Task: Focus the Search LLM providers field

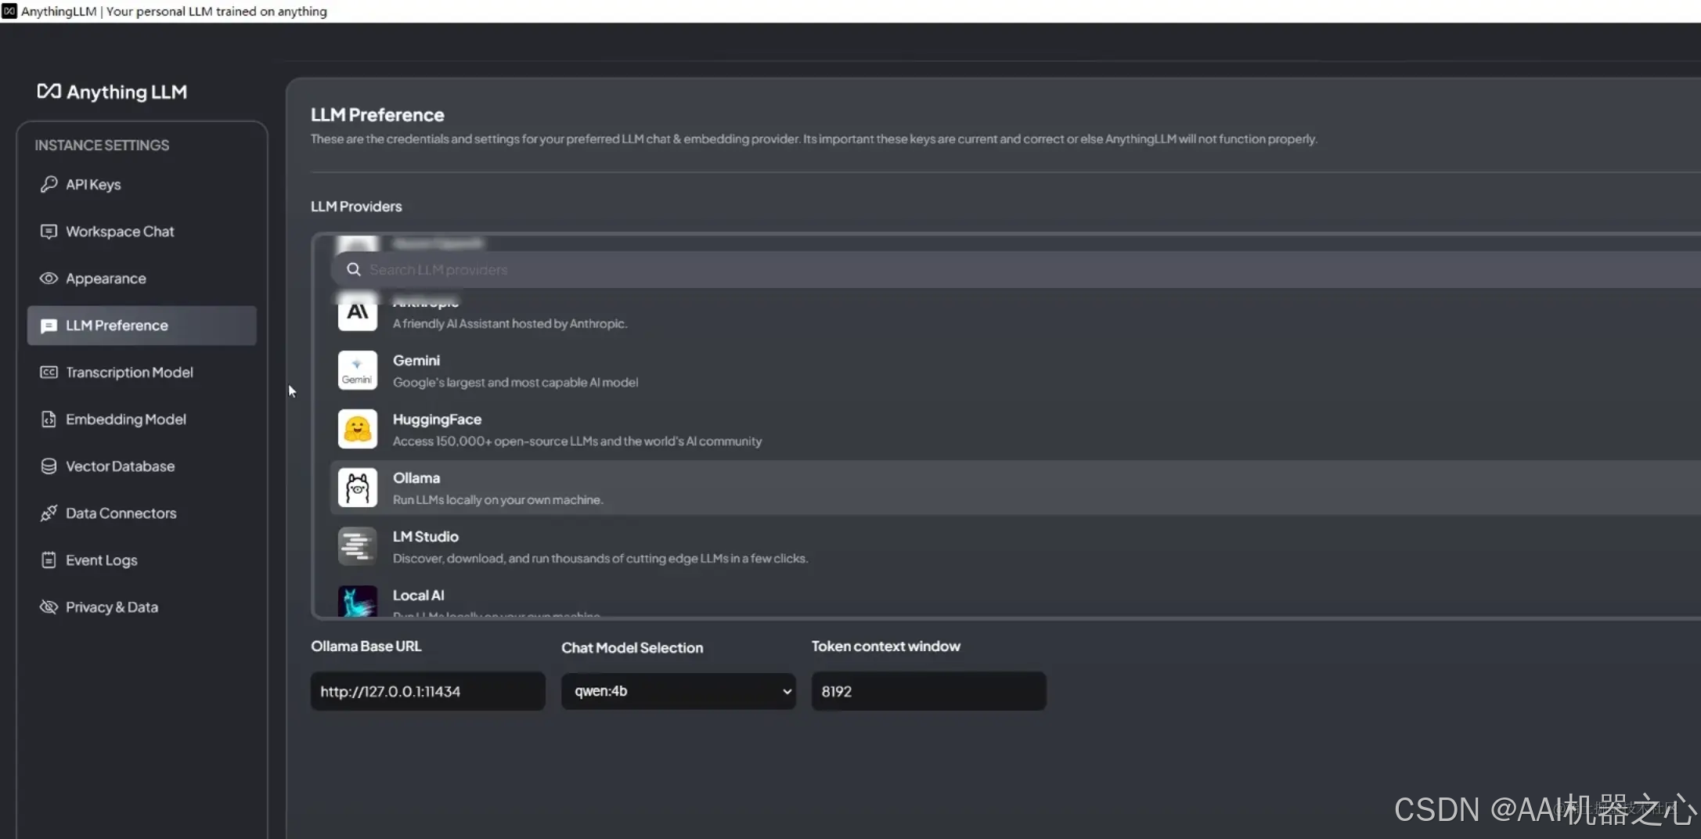Action: click(1015, 269)
